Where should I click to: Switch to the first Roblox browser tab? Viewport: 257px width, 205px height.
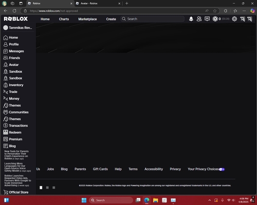coord(50,4)
